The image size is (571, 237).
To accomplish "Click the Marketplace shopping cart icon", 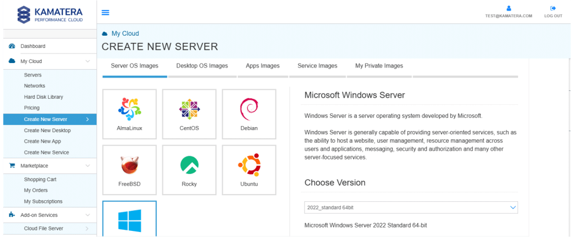I will (12, 166).
